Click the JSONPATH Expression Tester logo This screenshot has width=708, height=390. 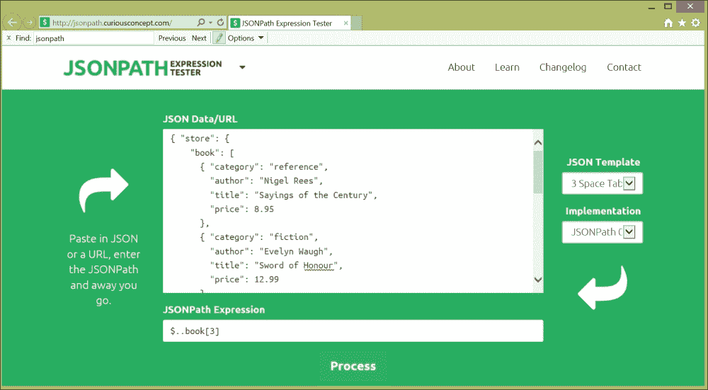143,68
